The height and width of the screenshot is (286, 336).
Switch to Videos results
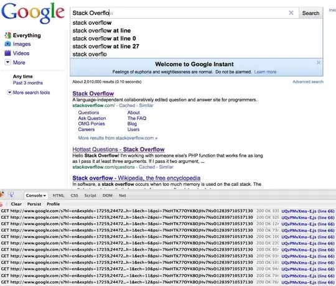click(21, 53)
